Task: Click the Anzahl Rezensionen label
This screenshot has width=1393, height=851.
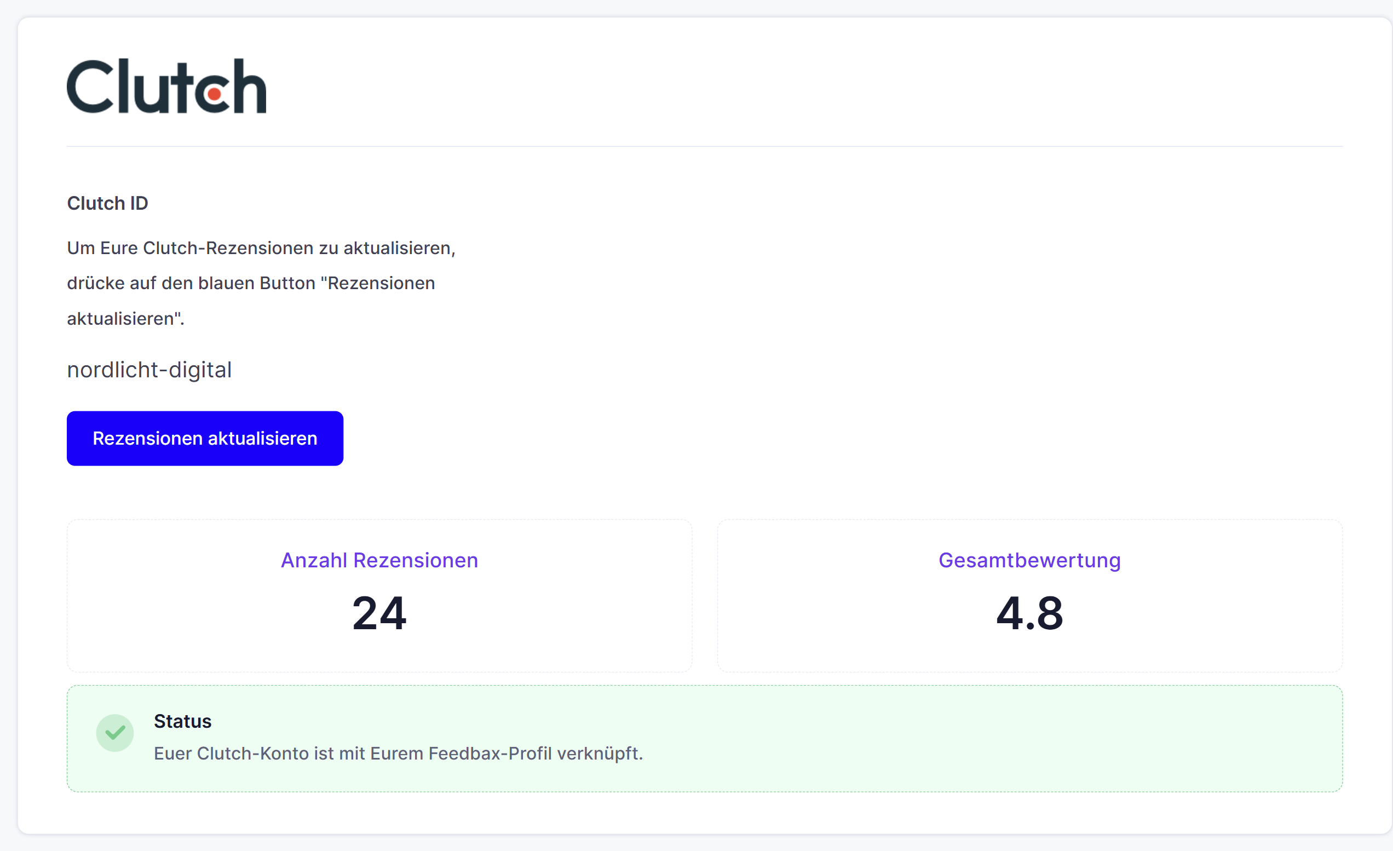Action: click(379, 560)
